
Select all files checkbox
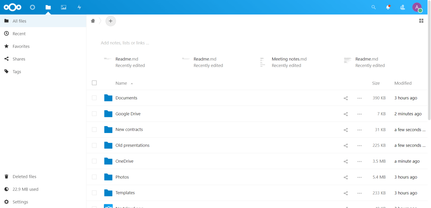[x=94, y=83]
